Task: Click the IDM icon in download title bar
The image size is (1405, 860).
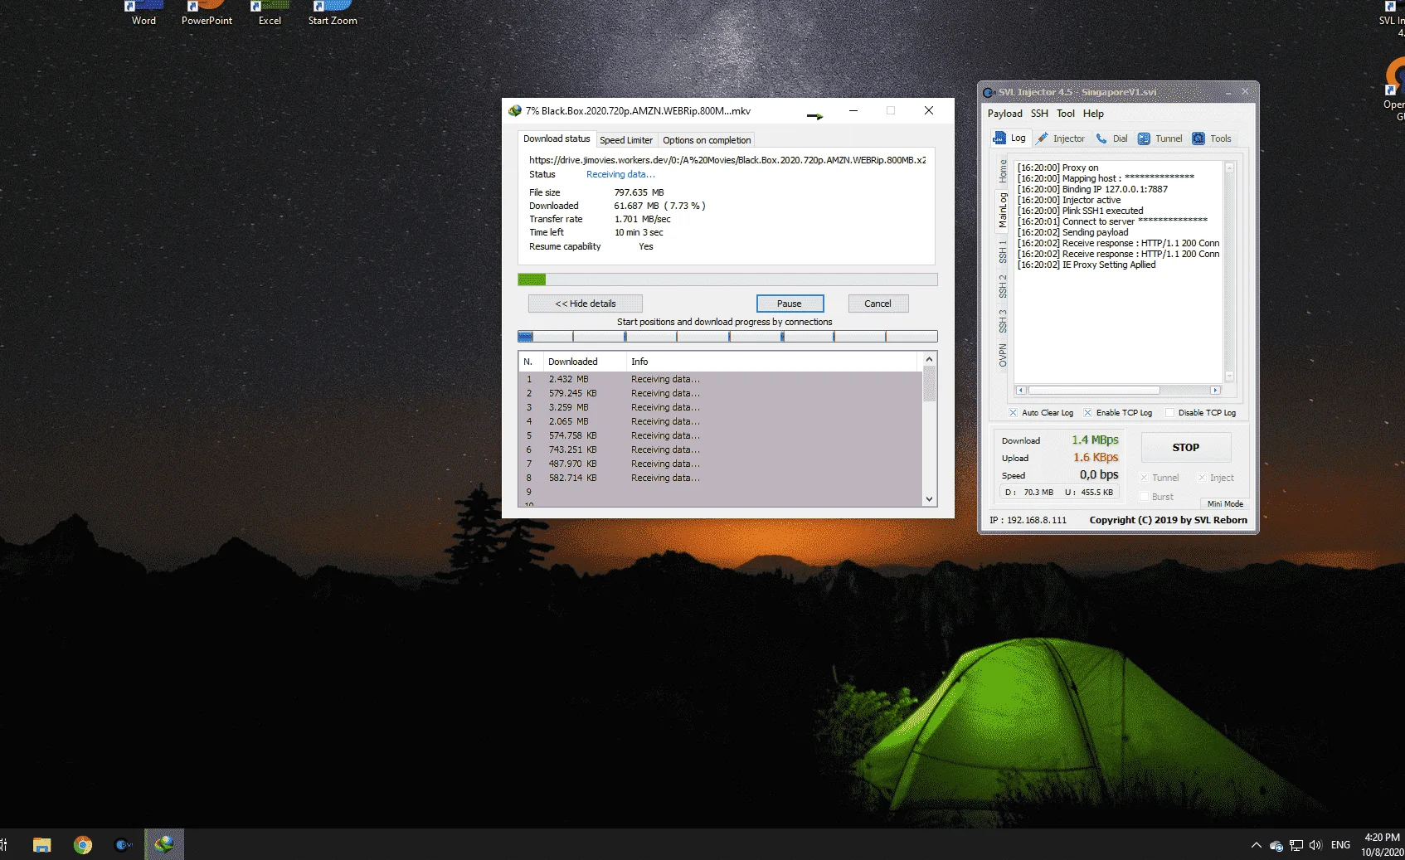Action: (x=515, y=110)
